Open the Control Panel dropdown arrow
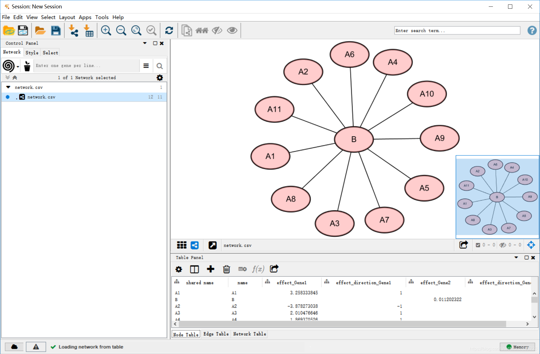The image size is (540, 354). coord(145,43)
